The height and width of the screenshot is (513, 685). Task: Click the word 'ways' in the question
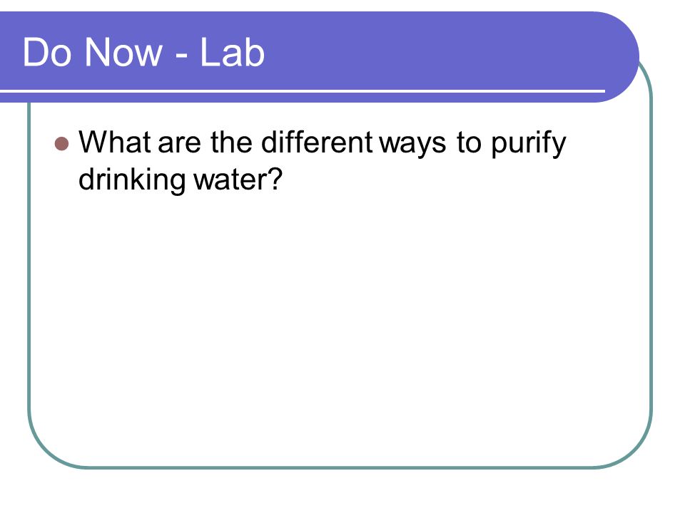tap(413, 145)
